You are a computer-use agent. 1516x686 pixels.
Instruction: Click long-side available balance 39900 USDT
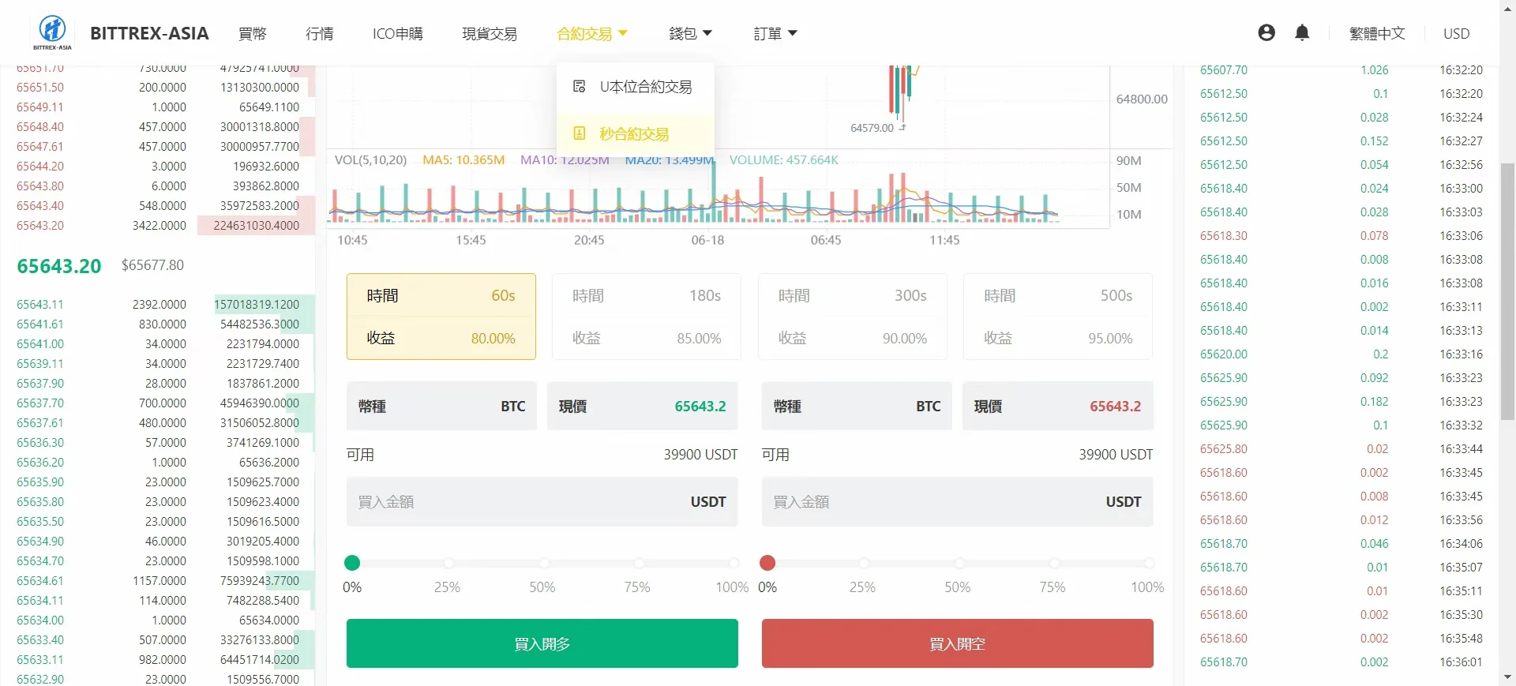coord(700,454)
